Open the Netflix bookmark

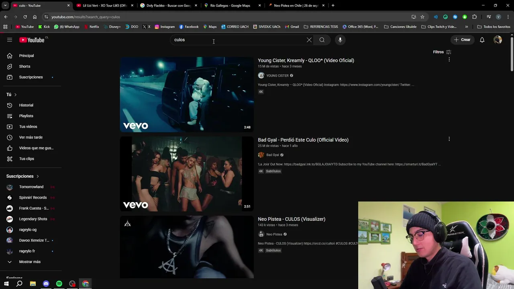[x=91, y=27]
